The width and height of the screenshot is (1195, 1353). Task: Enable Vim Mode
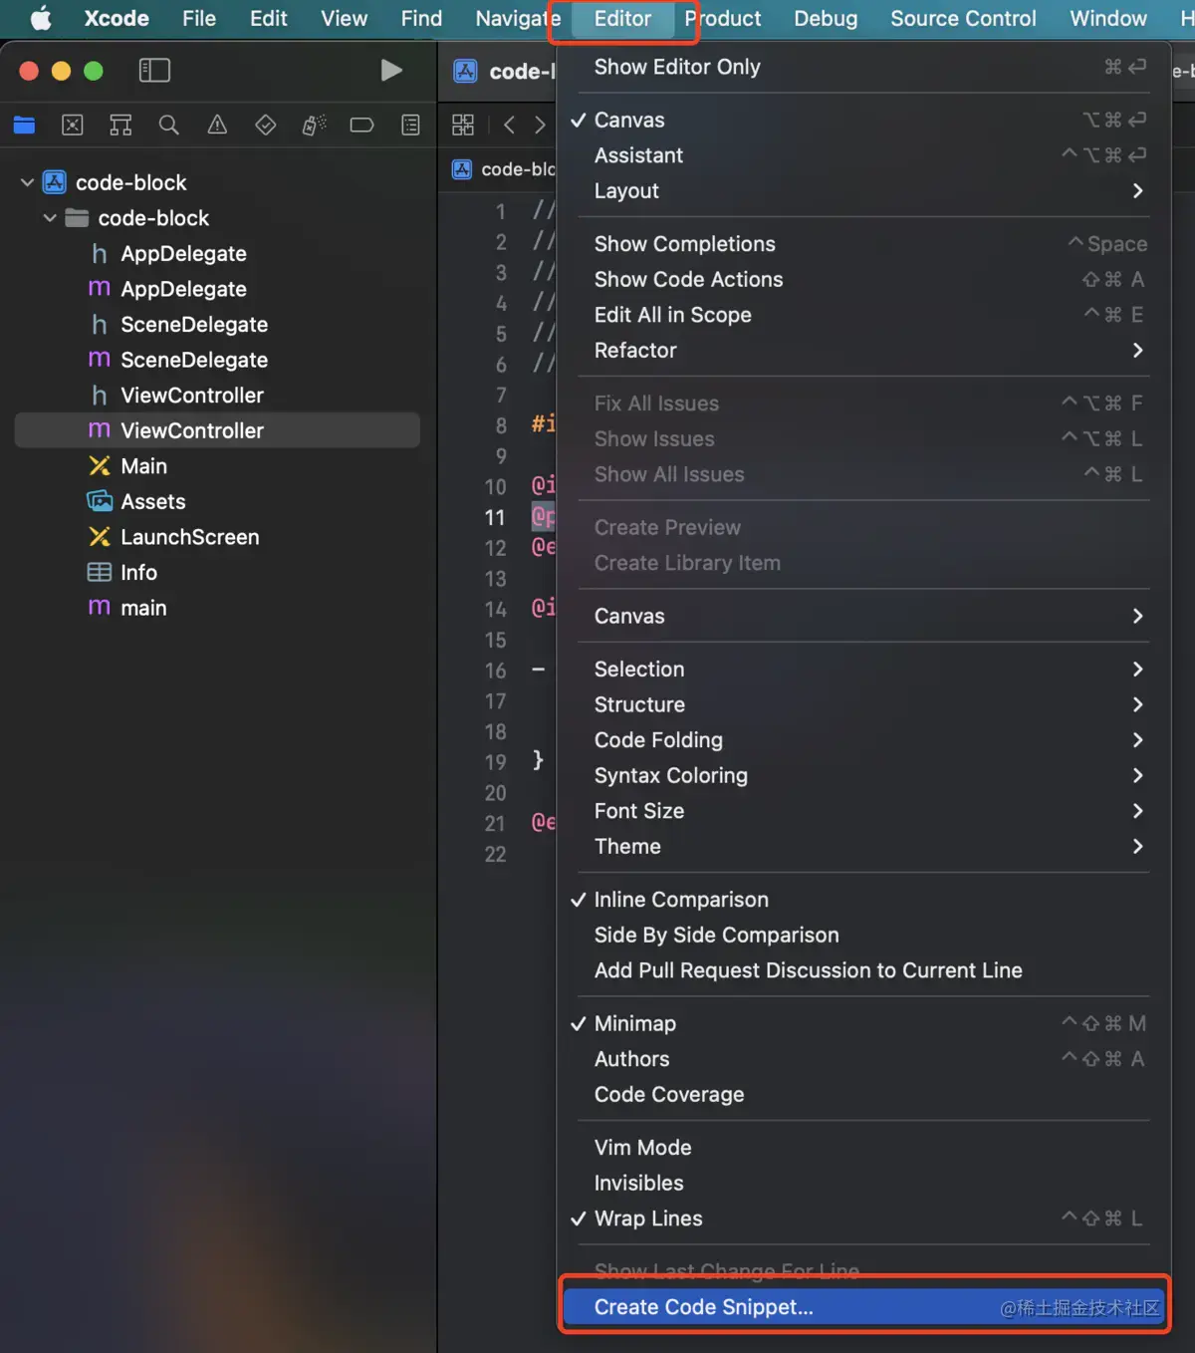(863, 1148)
